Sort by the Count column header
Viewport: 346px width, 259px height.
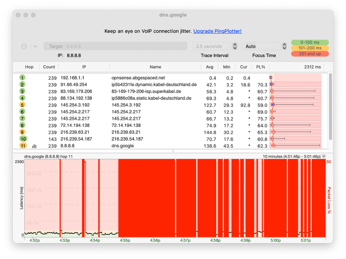pos(49,67)
